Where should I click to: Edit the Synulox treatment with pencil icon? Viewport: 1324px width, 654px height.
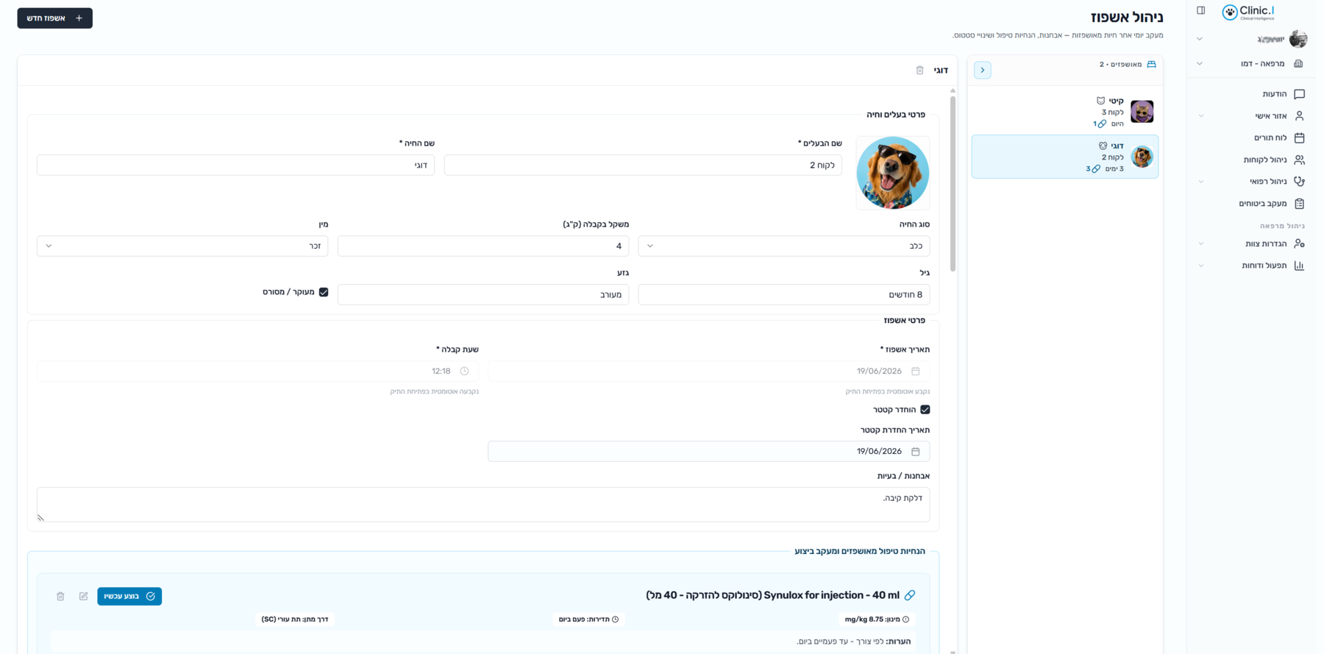click(x=83, y=597)
